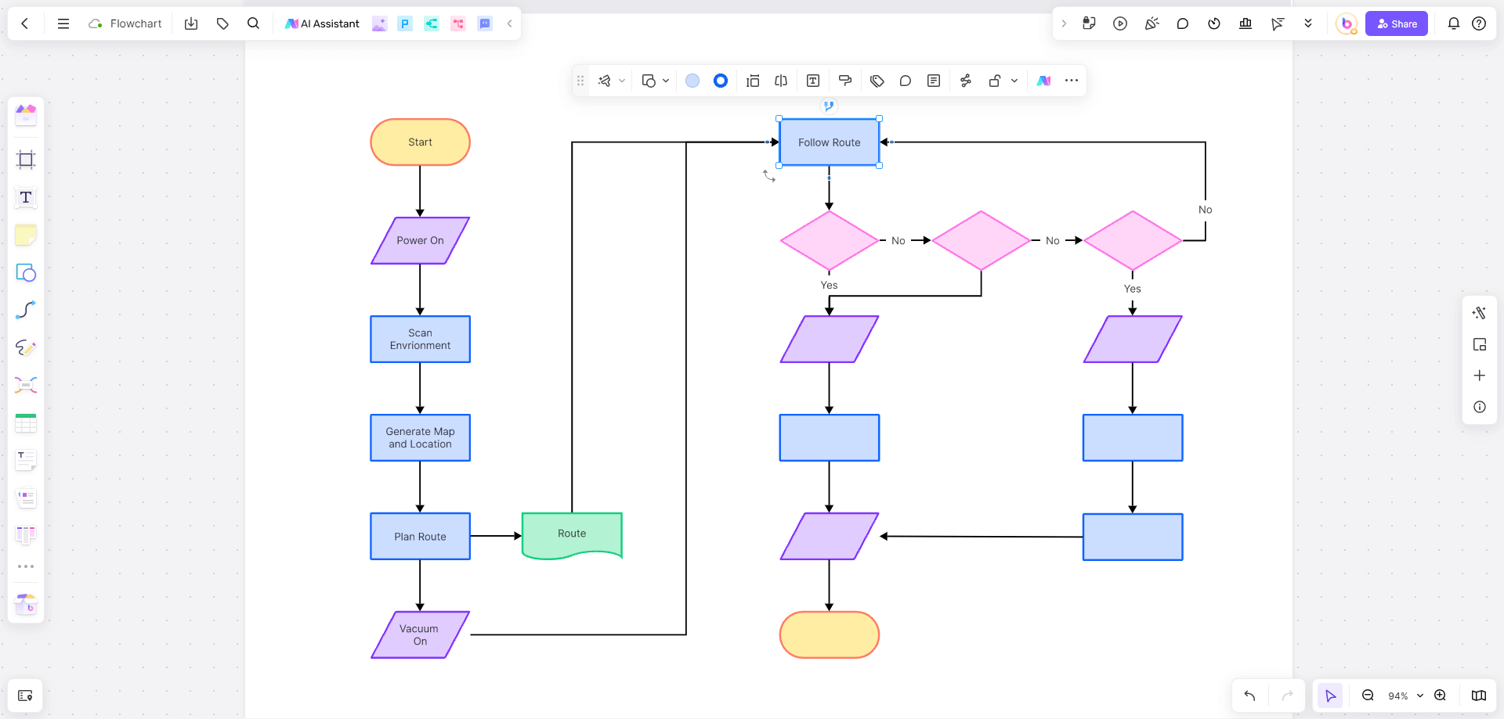Open floating toolbar more options ellipsis
Screen dimensions: 1504x719
(x=1072, y=81)
